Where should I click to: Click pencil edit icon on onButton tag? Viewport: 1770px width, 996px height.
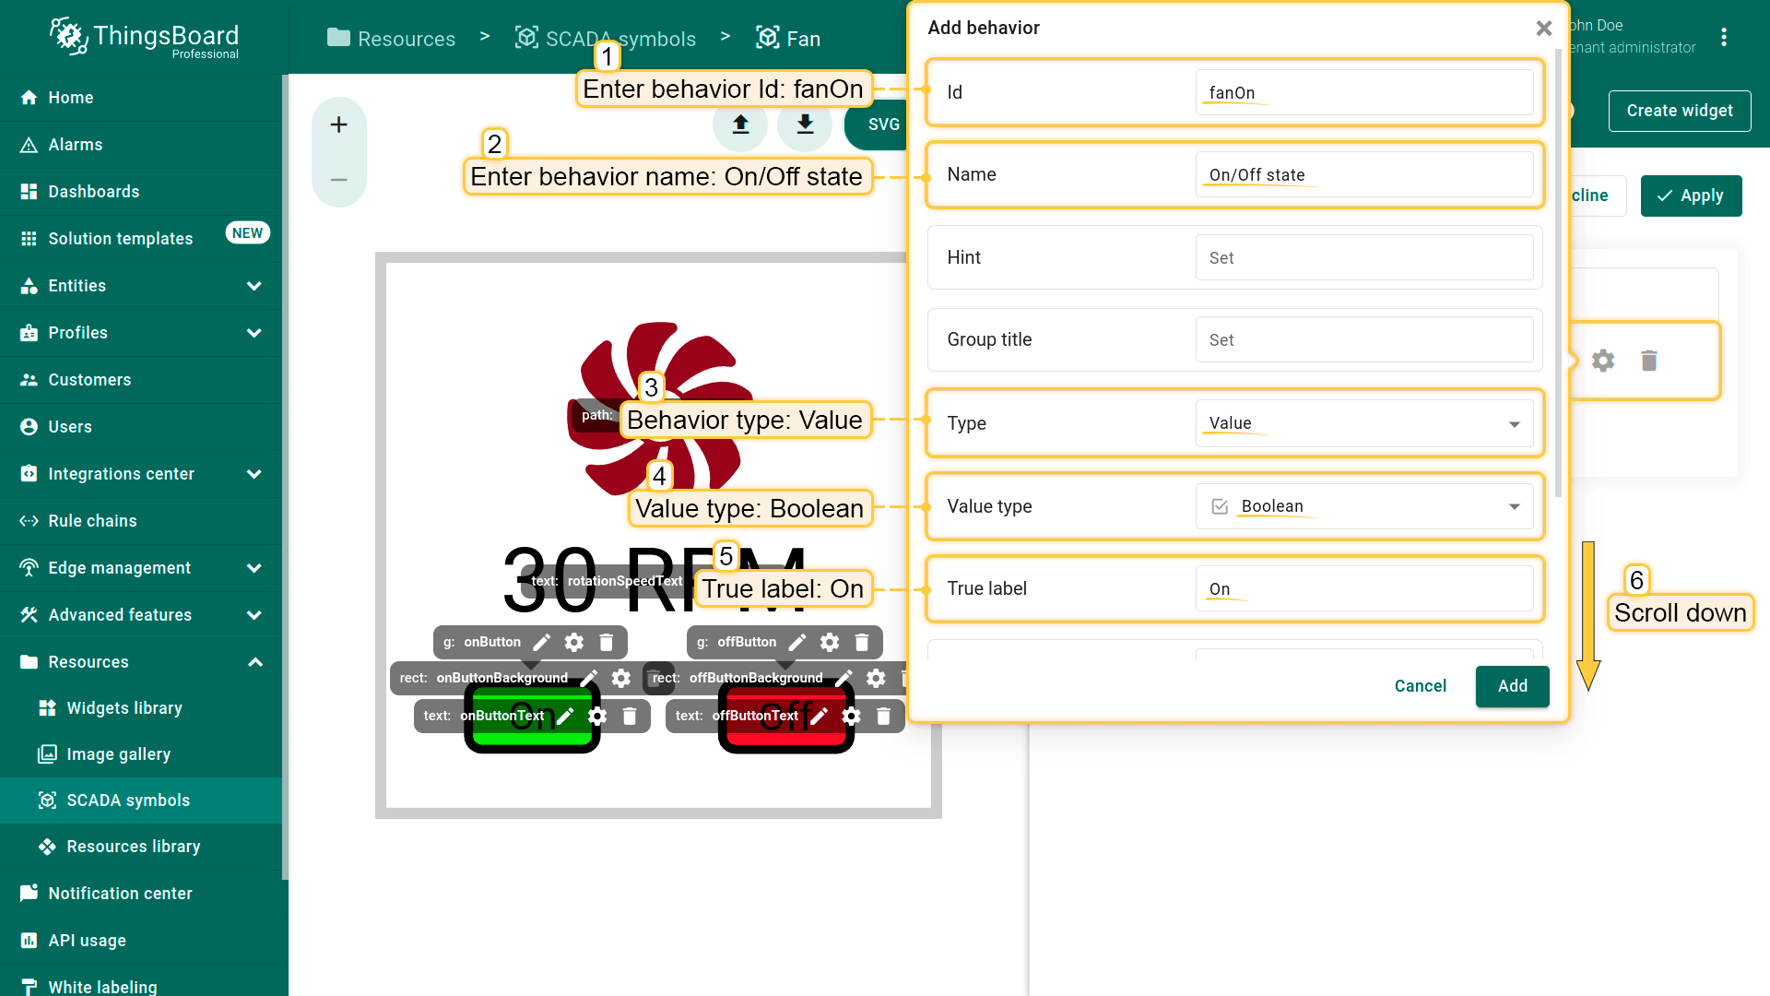tap(542, 642)
